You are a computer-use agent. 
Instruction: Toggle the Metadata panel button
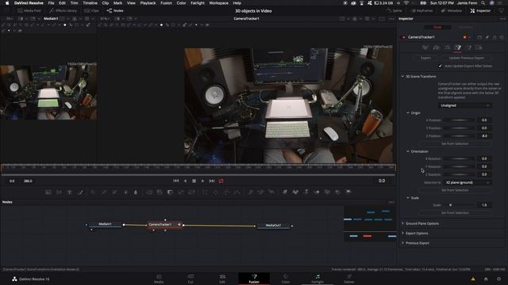pos(452,10)
